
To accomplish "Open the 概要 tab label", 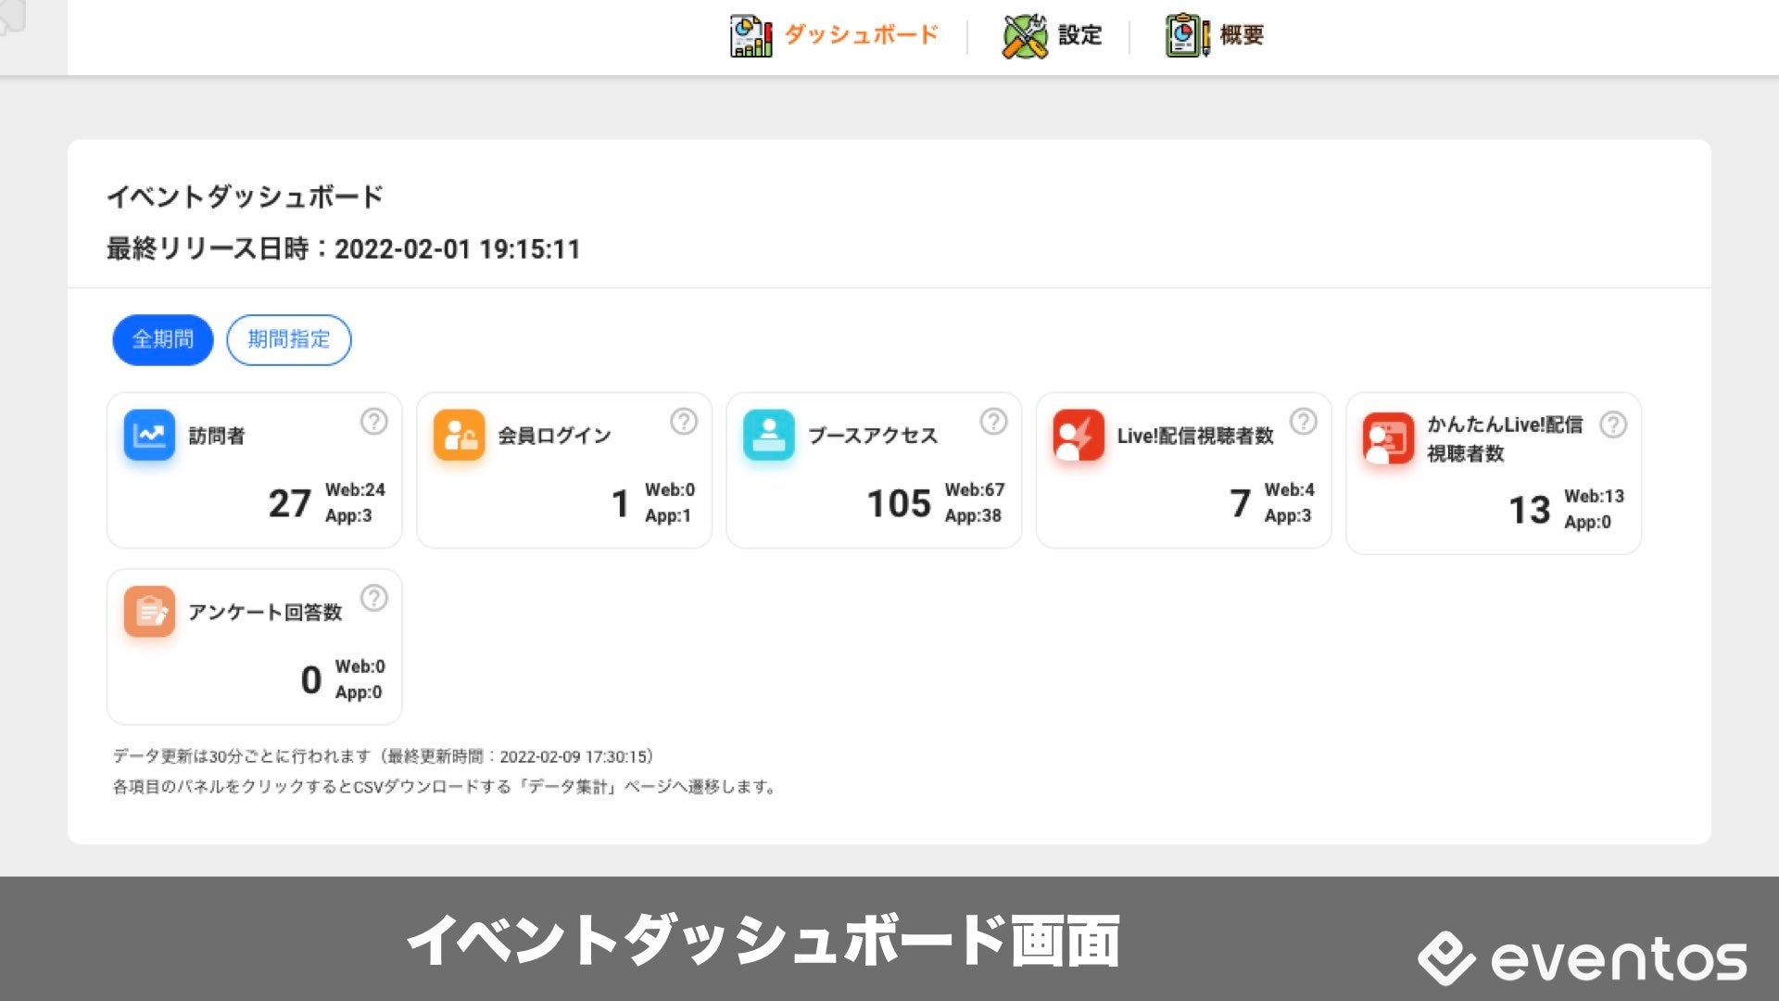I will click(1242, 35).
